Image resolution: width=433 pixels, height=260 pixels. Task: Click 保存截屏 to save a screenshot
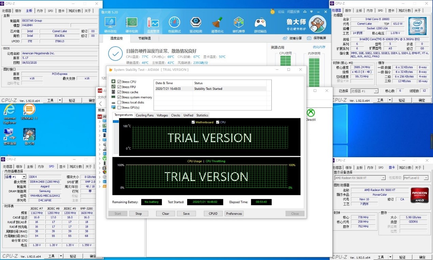(317, 38)
